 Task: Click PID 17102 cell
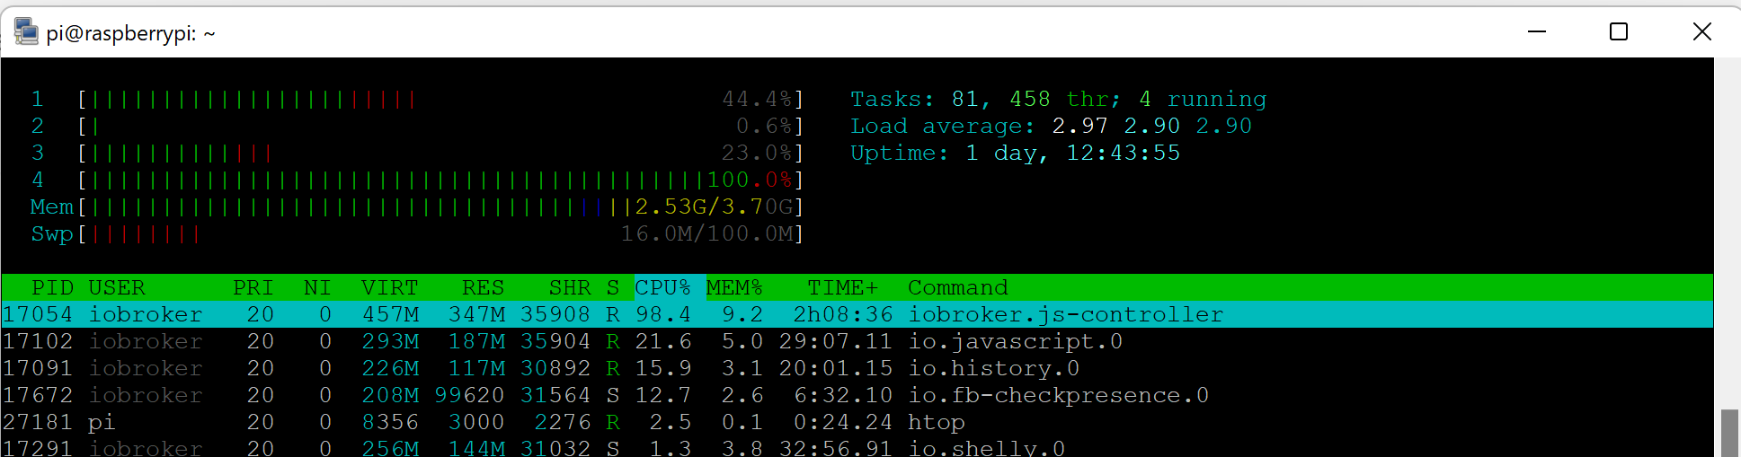tap(38, 341)
